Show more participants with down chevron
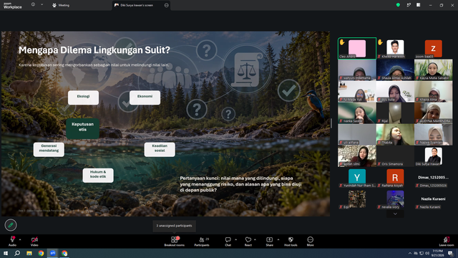458x258 pixels. (395, 214)
